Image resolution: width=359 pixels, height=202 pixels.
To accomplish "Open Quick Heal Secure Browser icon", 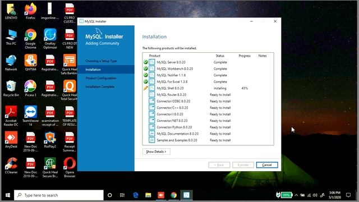I will 50,167.
